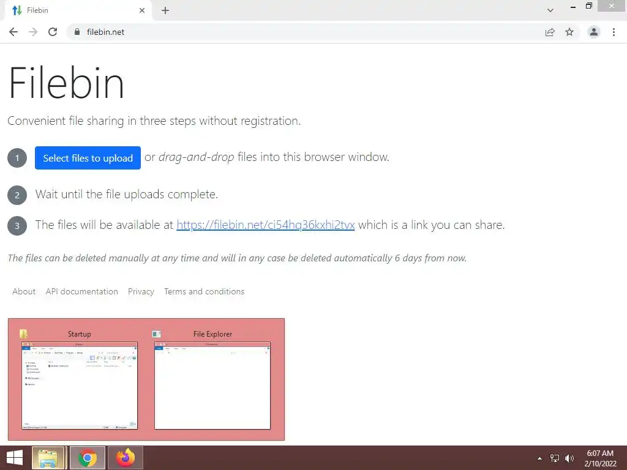Open a new tab with the plus button
Screen dimensions: 627x470
[165, 10]
